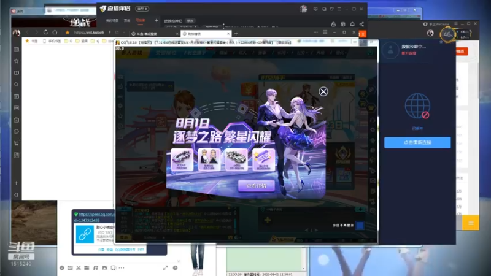
Task: Click the image icon in chat toolbar
Action: pos(104,268)
